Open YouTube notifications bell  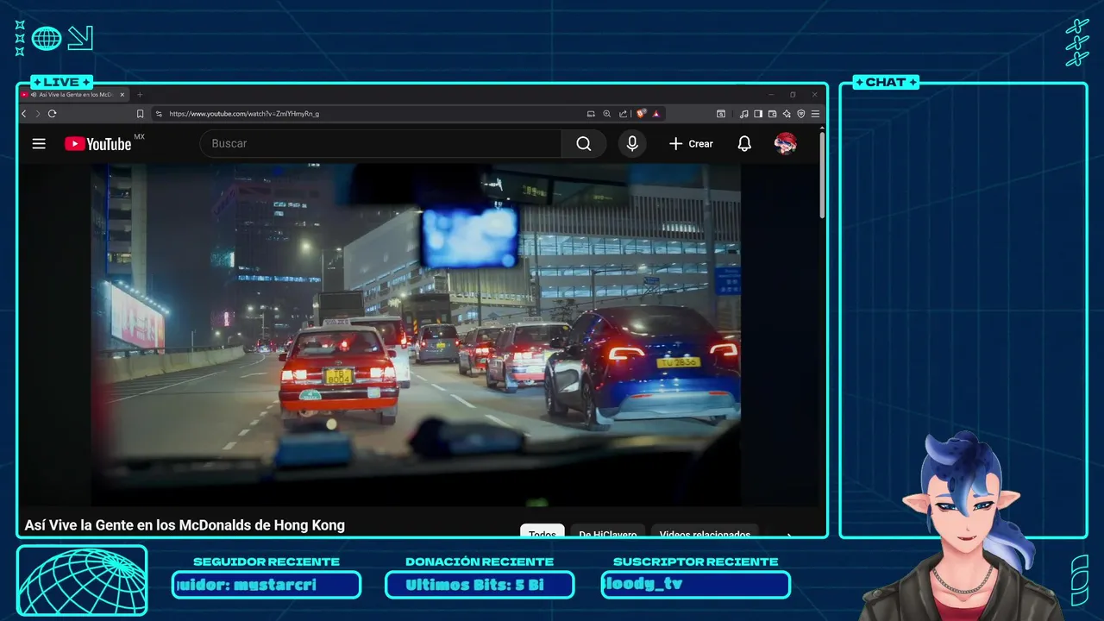click(744, 144)
